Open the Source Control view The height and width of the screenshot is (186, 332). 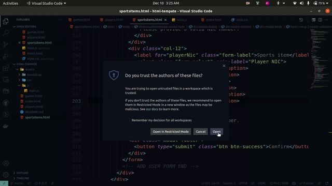tap(6, 44)
